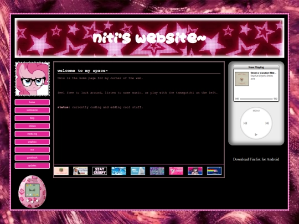This screenshot has width=299, height=224.
Task: Click the Wii badge button
Action: pyautogui.click(x=138, y=171)
